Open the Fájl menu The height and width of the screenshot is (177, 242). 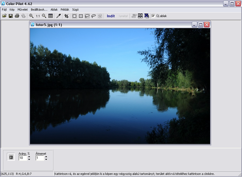pos(4,10)
